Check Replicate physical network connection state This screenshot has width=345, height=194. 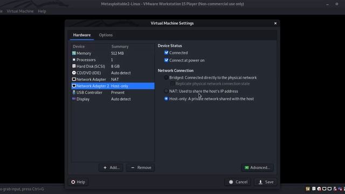[172, 84]
